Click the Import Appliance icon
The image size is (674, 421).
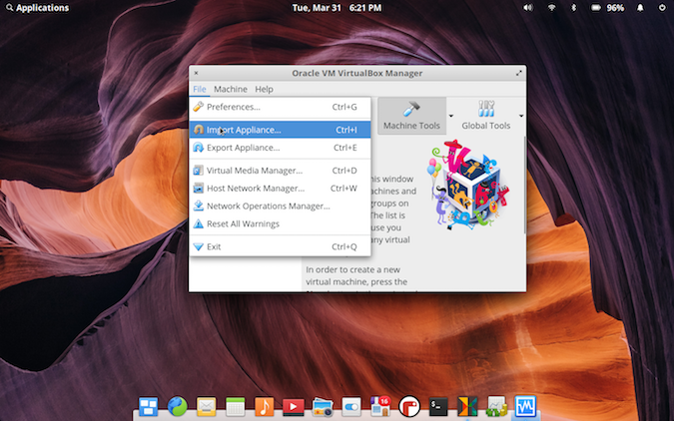198,130
